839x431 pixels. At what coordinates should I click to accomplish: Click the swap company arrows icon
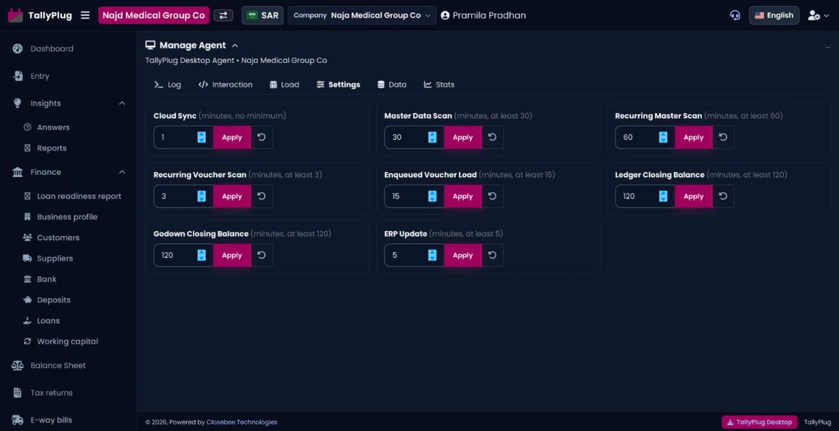click(223, 15)
